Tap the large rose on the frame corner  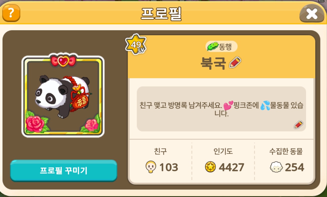tap(36, 123)
